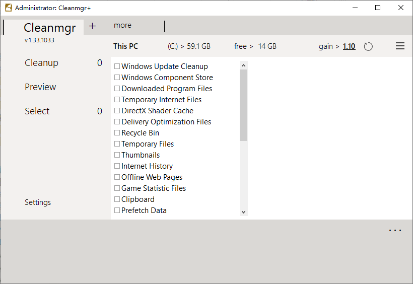Tick the Thumbnails checkbox
The width and height of the screenshot is (413, 284).
(117, 155)
